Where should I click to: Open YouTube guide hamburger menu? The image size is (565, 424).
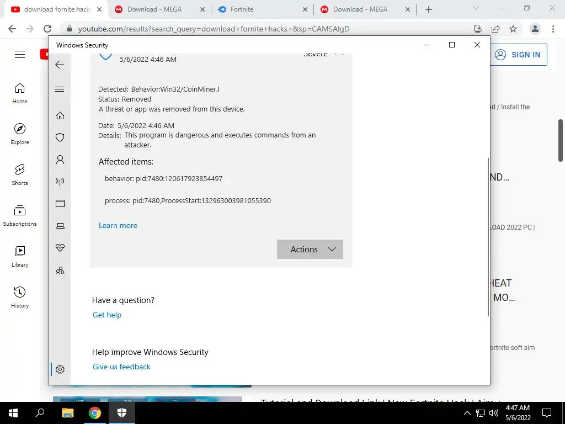(20, 55)
